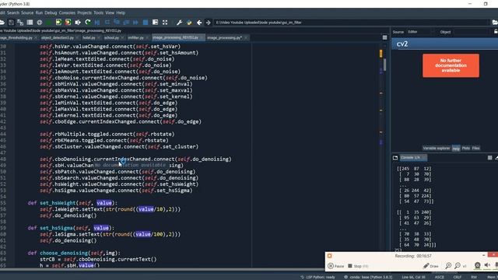
Task: Click the speaker icon in recorder
Action: pyautogui.click(x=487, y=266)
